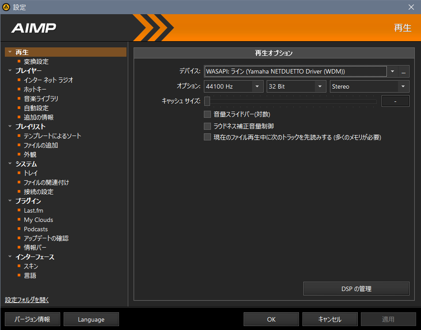
Task: Click the キャンセル button
Action: (x=330, y=319)
